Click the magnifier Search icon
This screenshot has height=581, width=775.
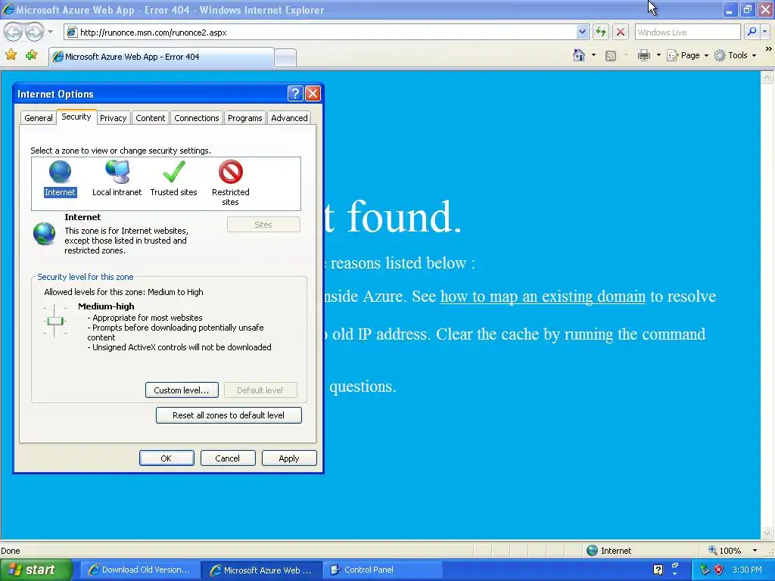coord(752,33)
